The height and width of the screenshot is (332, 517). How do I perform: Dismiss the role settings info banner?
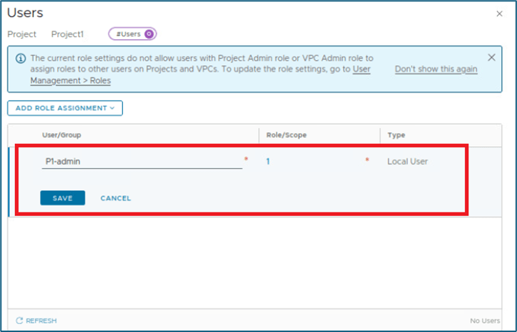pos(491,57)
